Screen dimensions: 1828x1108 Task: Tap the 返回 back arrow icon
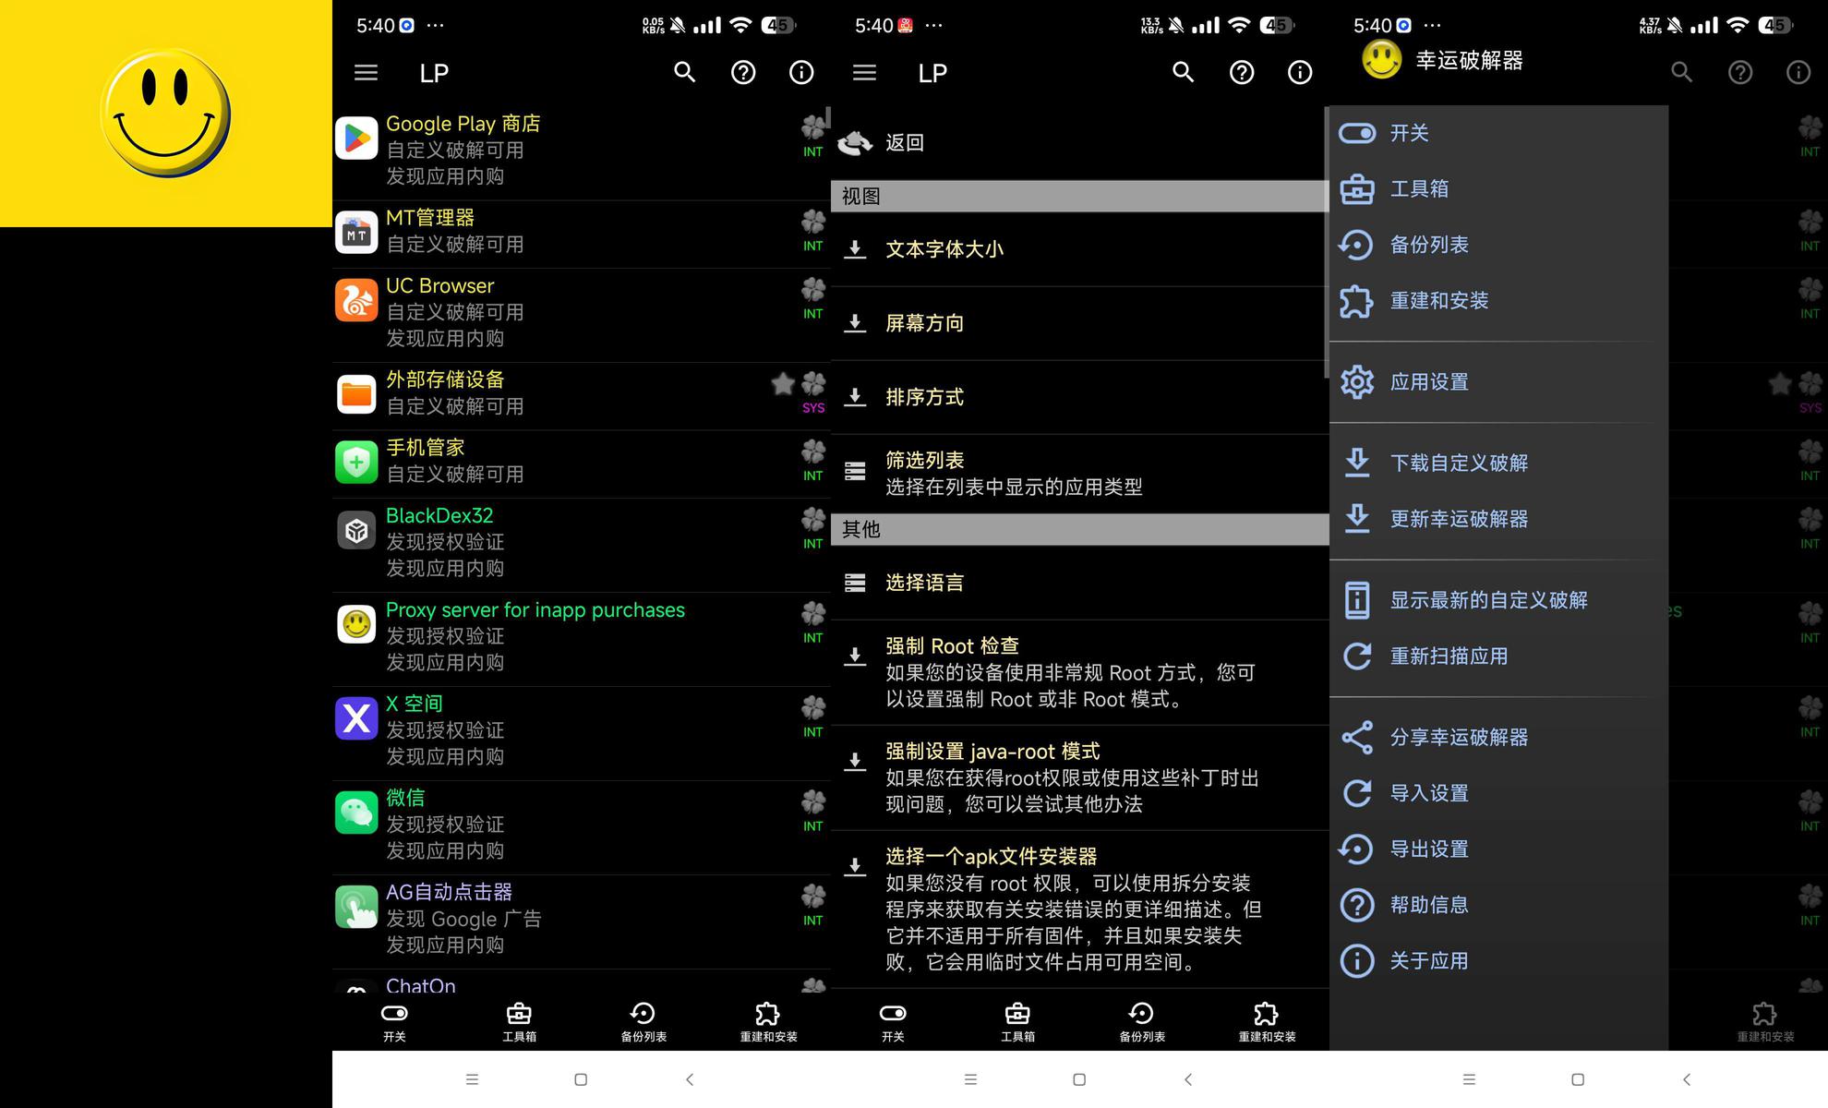coord(855,142)
